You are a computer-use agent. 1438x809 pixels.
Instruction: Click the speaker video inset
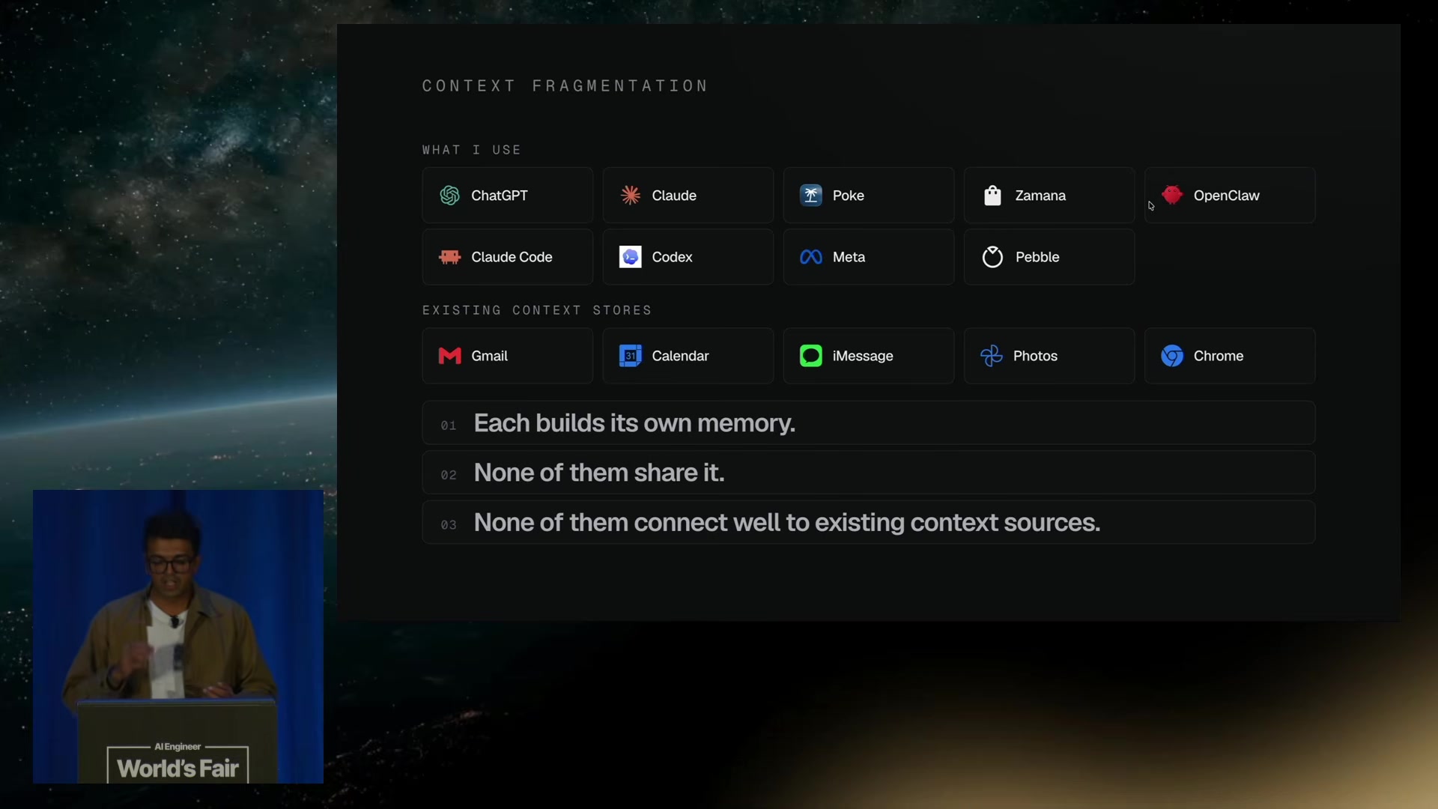[178, 637]
